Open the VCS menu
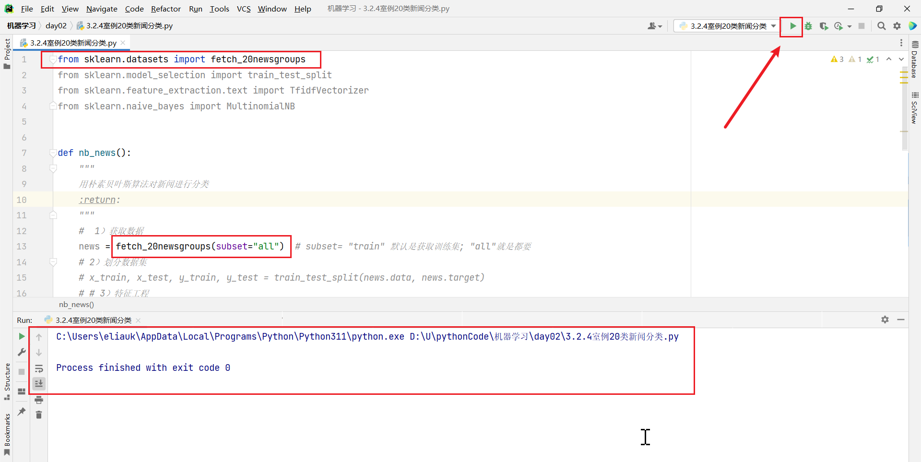The width and height of the screenshot is (921, 462). point(244,9)
